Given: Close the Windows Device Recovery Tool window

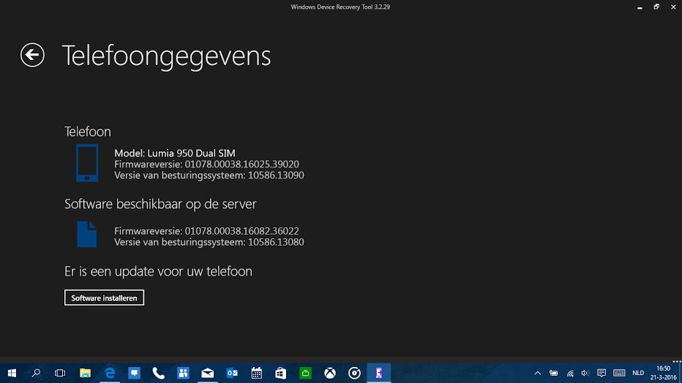Looking at the screenshot, I should click(x=673, y=7).
